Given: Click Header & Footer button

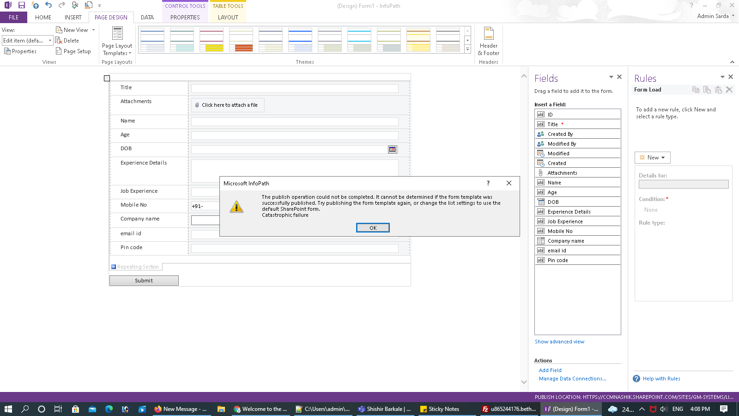Looking at the screenshot, I should 489,42.
